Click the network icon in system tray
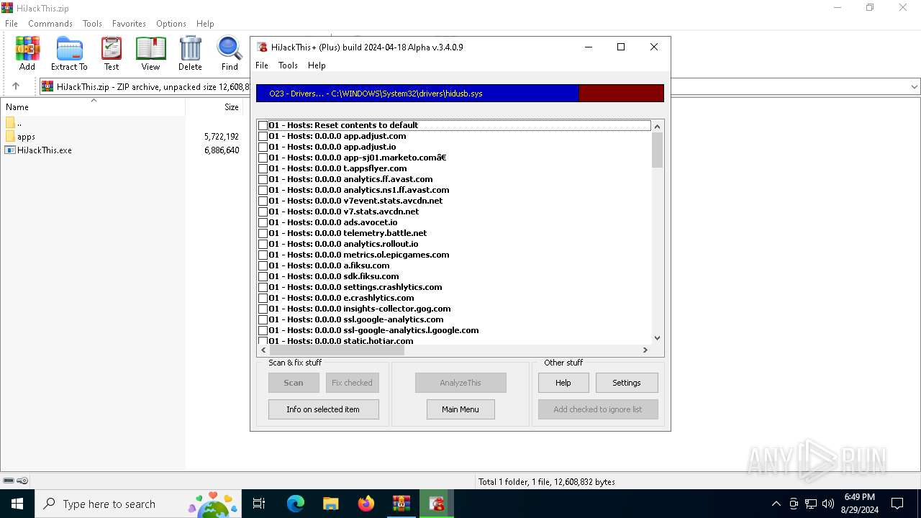 pos(811,504)
